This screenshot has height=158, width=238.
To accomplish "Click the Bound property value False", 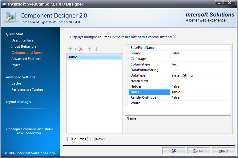I will pyautogui.click(x=200, y=53).
